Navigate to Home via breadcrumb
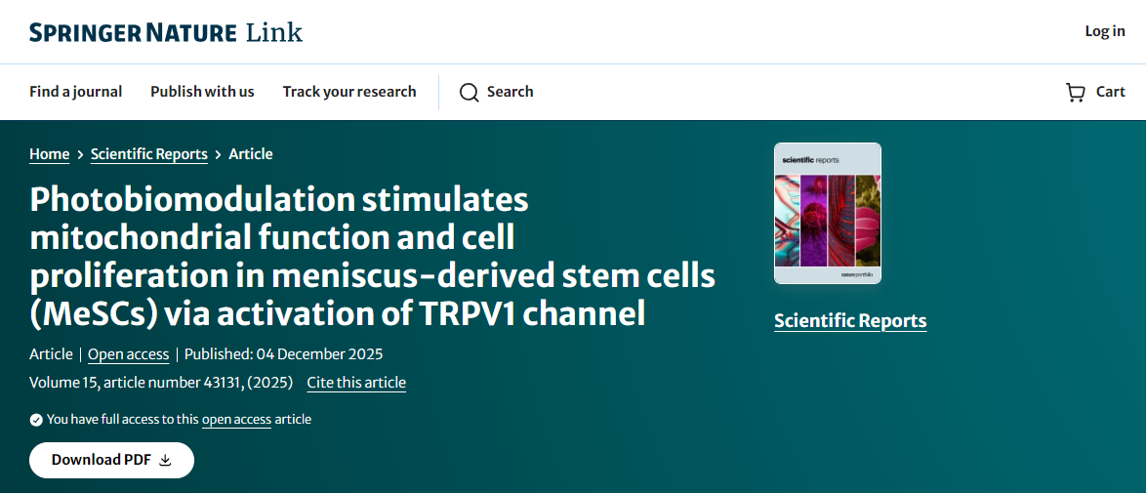Viewport: 1146px width, 493px height. [49, 154]
